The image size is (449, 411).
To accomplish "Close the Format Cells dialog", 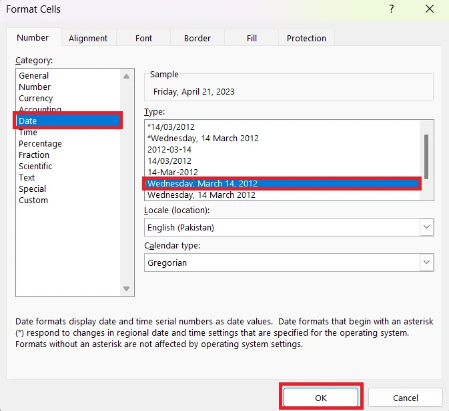I will tap(430, 9).
